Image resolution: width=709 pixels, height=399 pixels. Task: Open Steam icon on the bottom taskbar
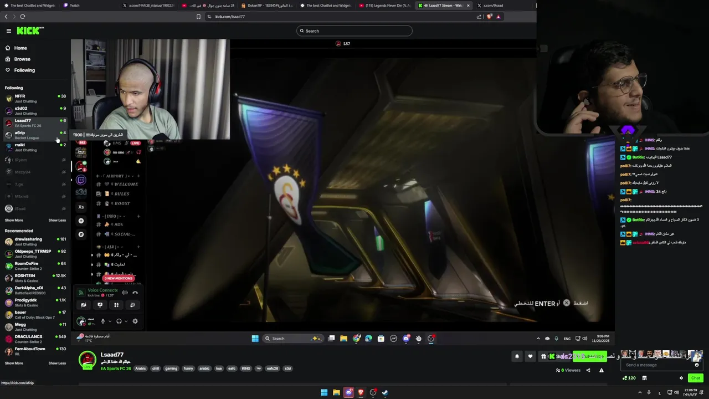(385, 393)
